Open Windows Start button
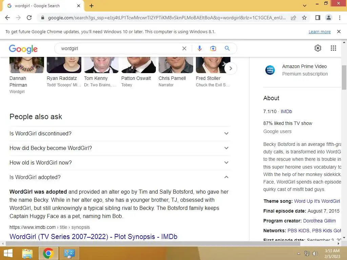Screen dimensions: 347x260 click(8, 253)
